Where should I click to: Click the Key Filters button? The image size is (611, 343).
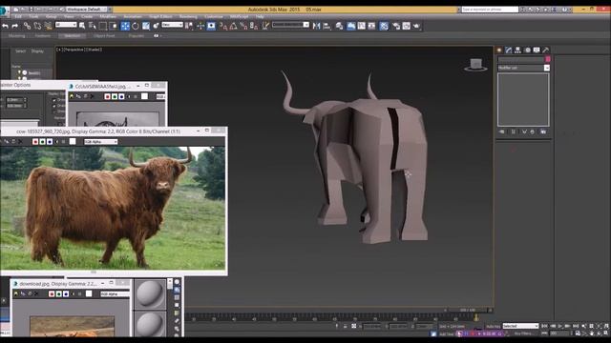[x=523, y=333]
